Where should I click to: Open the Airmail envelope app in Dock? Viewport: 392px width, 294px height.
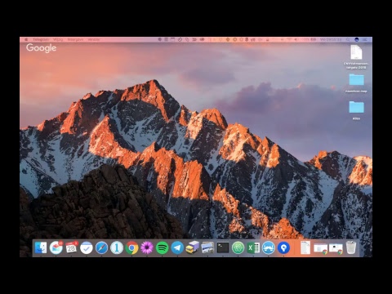point(56,248)
